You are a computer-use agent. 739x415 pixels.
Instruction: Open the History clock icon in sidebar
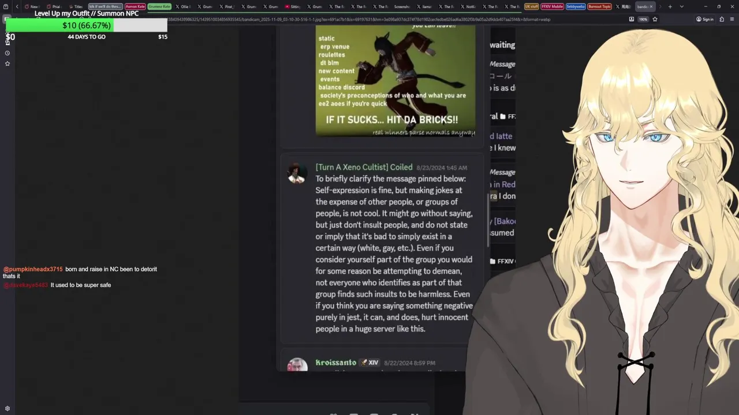coord(8,53)
